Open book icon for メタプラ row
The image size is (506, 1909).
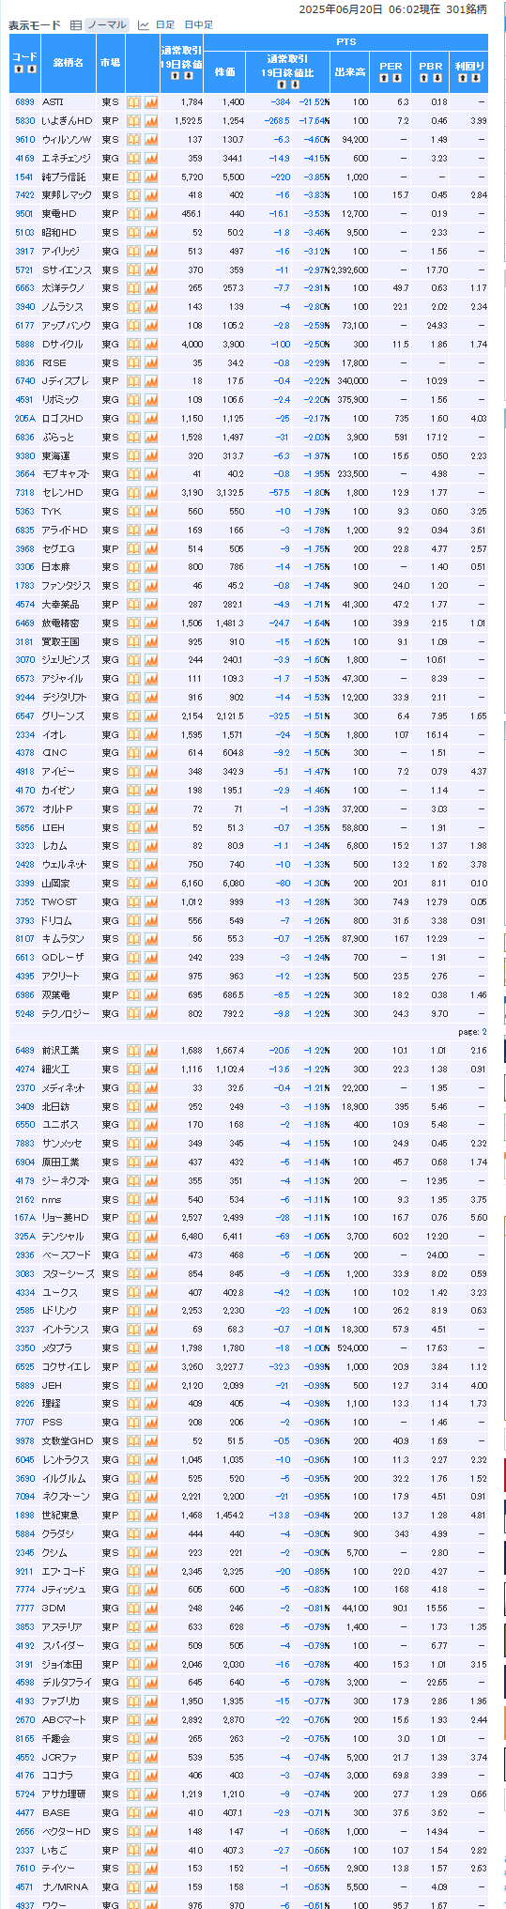(133, 1348)
